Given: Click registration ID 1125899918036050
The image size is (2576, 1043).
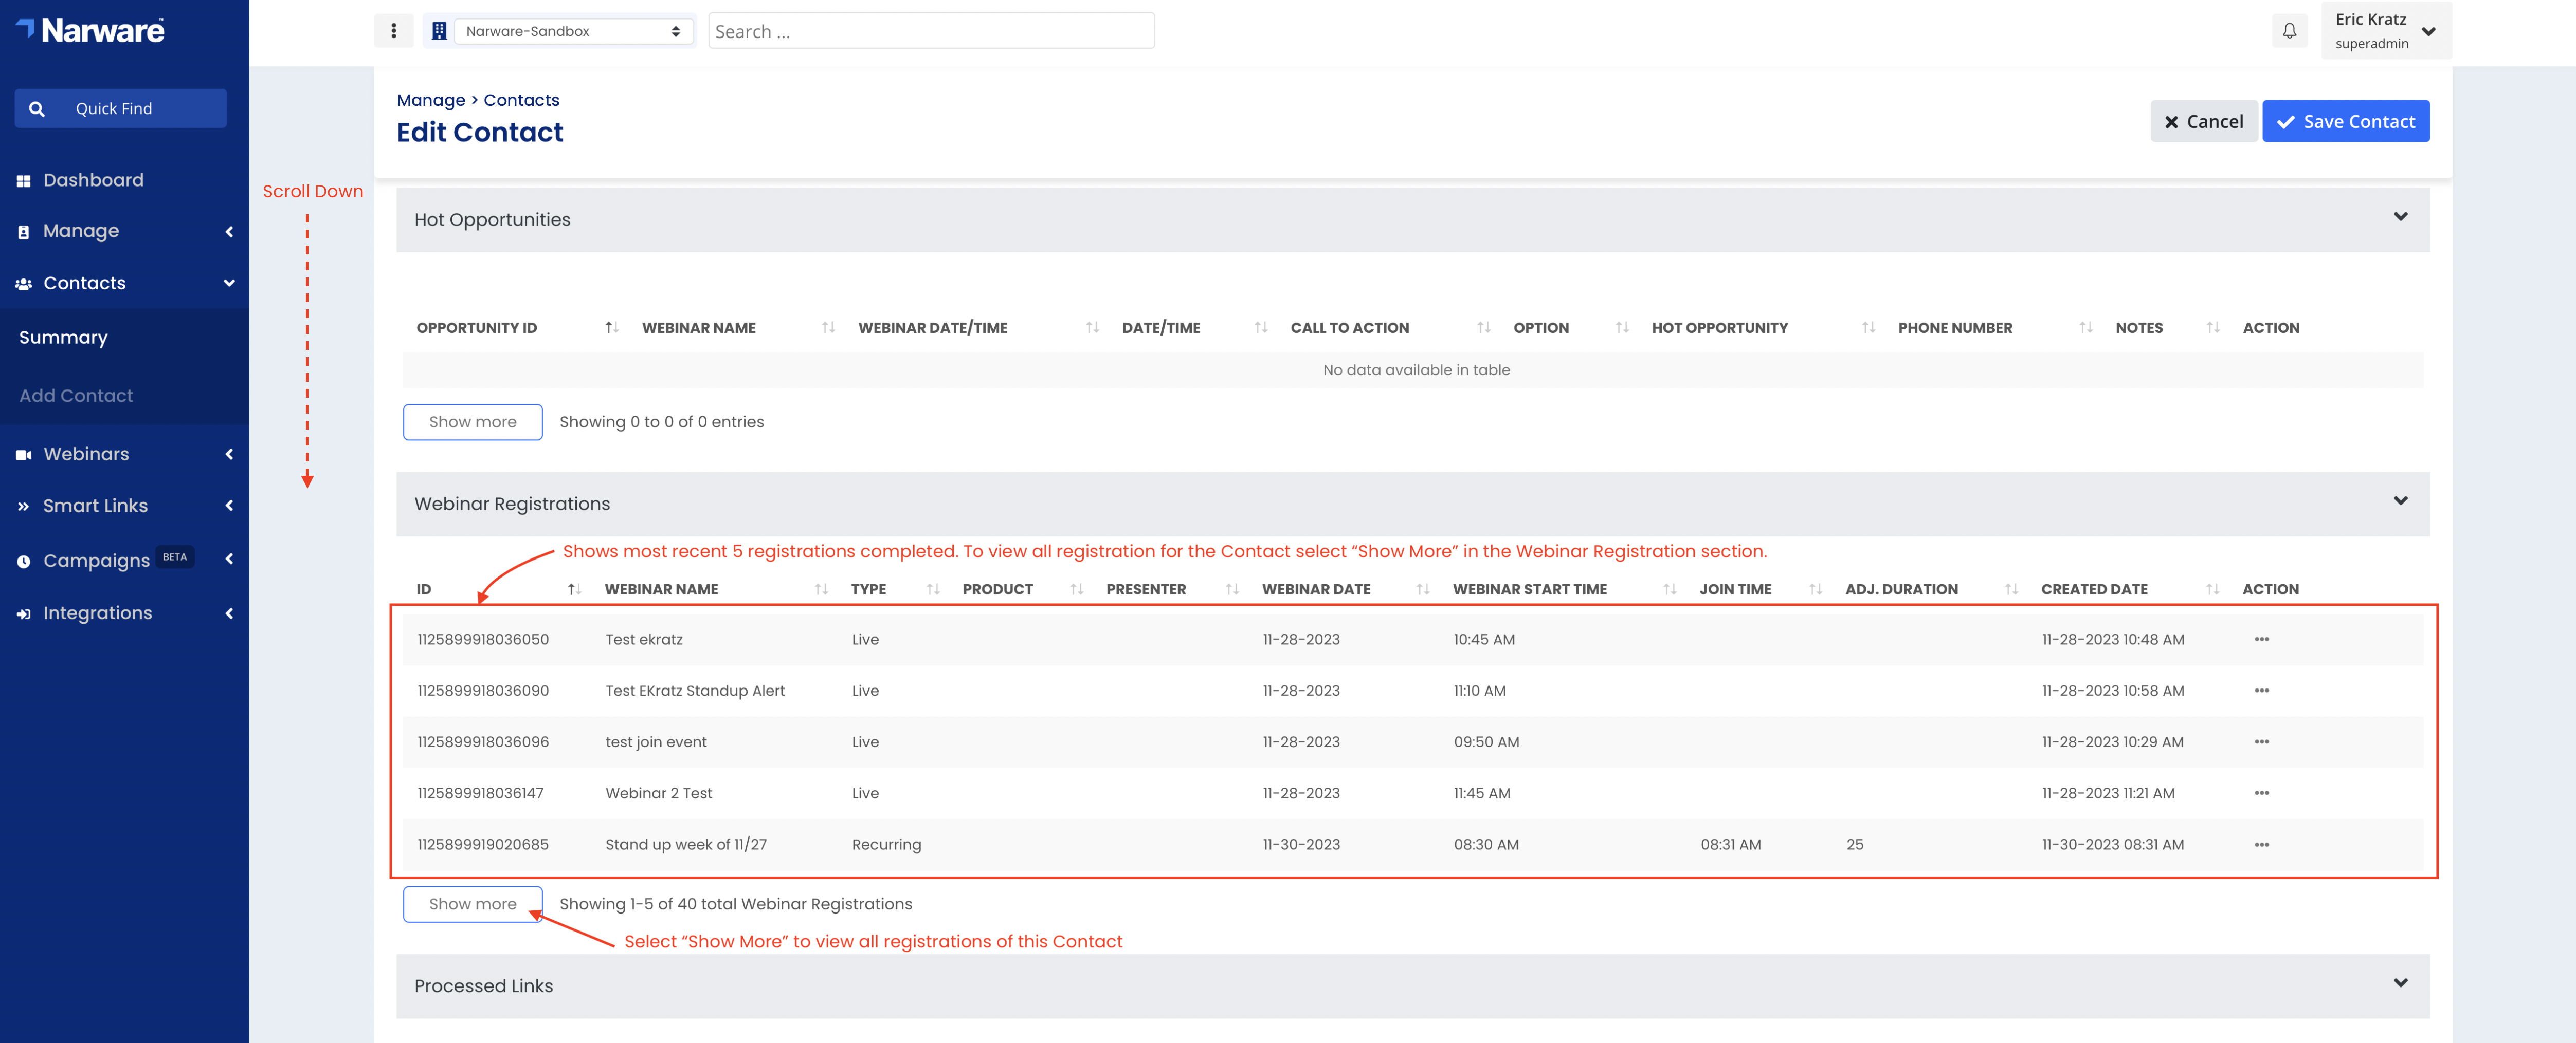Looking at the screenshot, I should [483, 639].
